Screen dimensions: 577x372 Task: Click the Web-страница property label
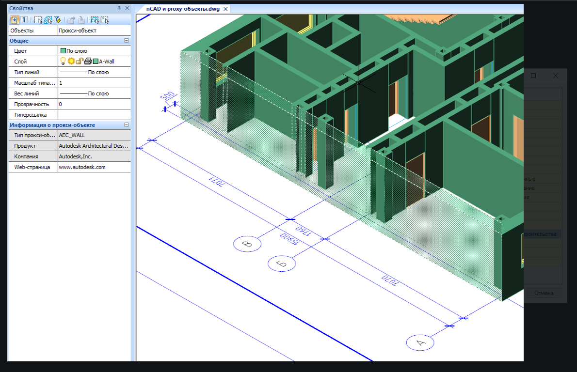coord(32,167)
